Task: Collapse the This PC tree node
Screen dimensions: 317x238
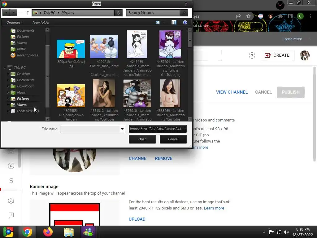Action: click(5, 68)
